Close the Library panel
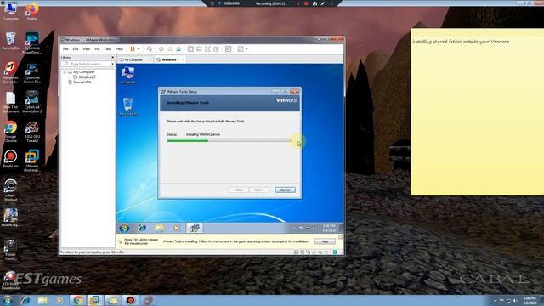 (x=112, y=57)
